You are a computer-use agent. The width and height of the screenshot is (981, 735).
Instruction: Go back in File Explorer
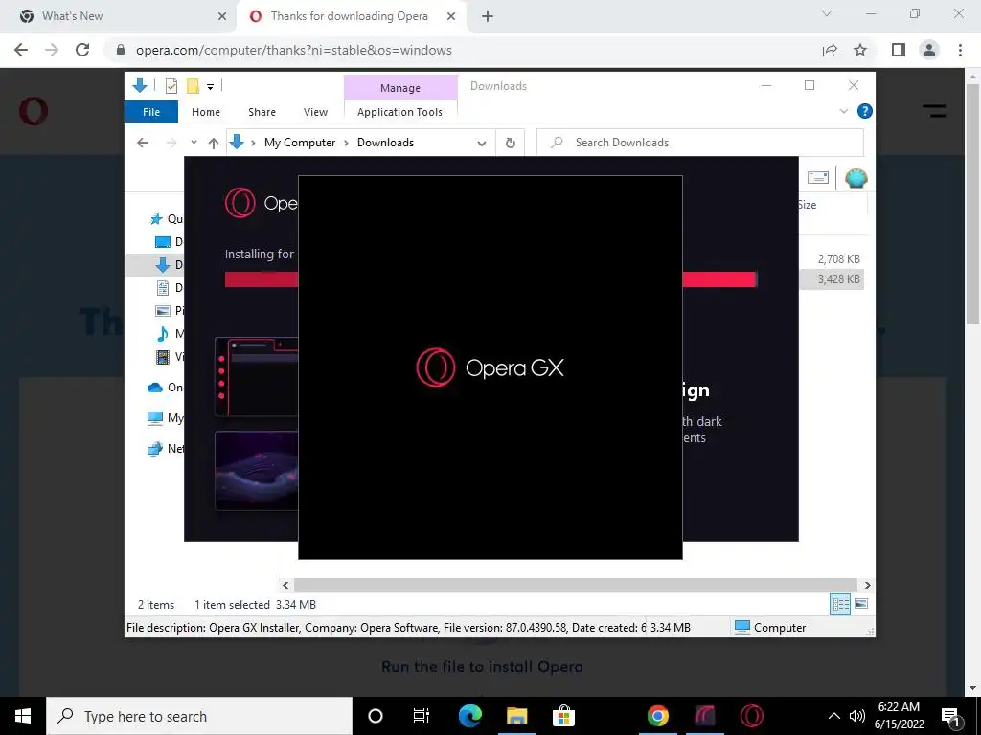[x=143, y=143]
